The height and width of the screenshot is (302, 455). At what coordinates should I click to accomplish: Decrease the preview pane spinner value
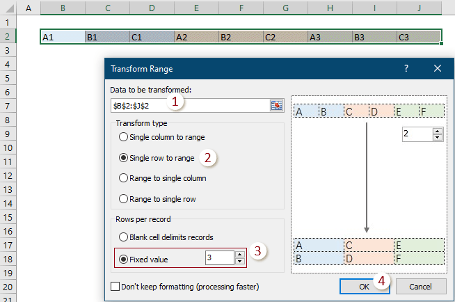point(438,138)
